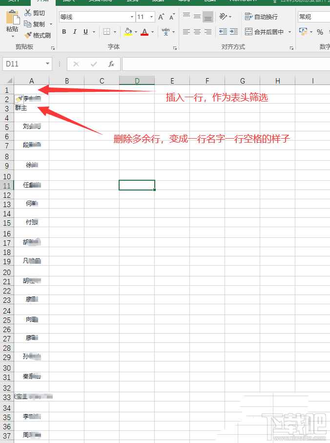Image resolution: width=330 pixels, height=443 pixels.
Task: Click cell A3 containing 群主
Action: [x=31, y=108]
